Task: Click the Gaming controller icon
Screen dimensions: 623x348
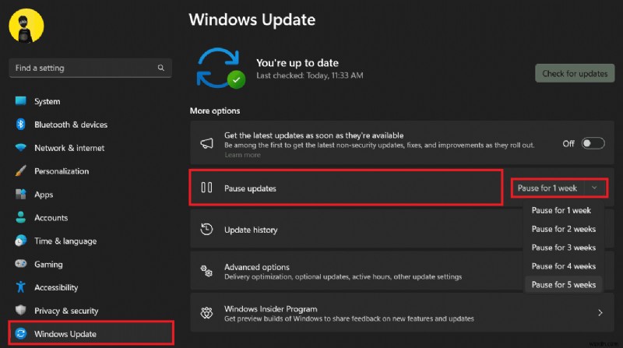Action: (x=21, y=264)
